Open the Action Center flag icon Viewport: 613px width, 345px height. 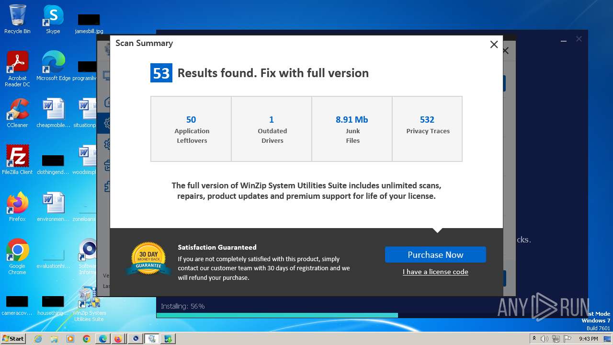coord(568,339)
